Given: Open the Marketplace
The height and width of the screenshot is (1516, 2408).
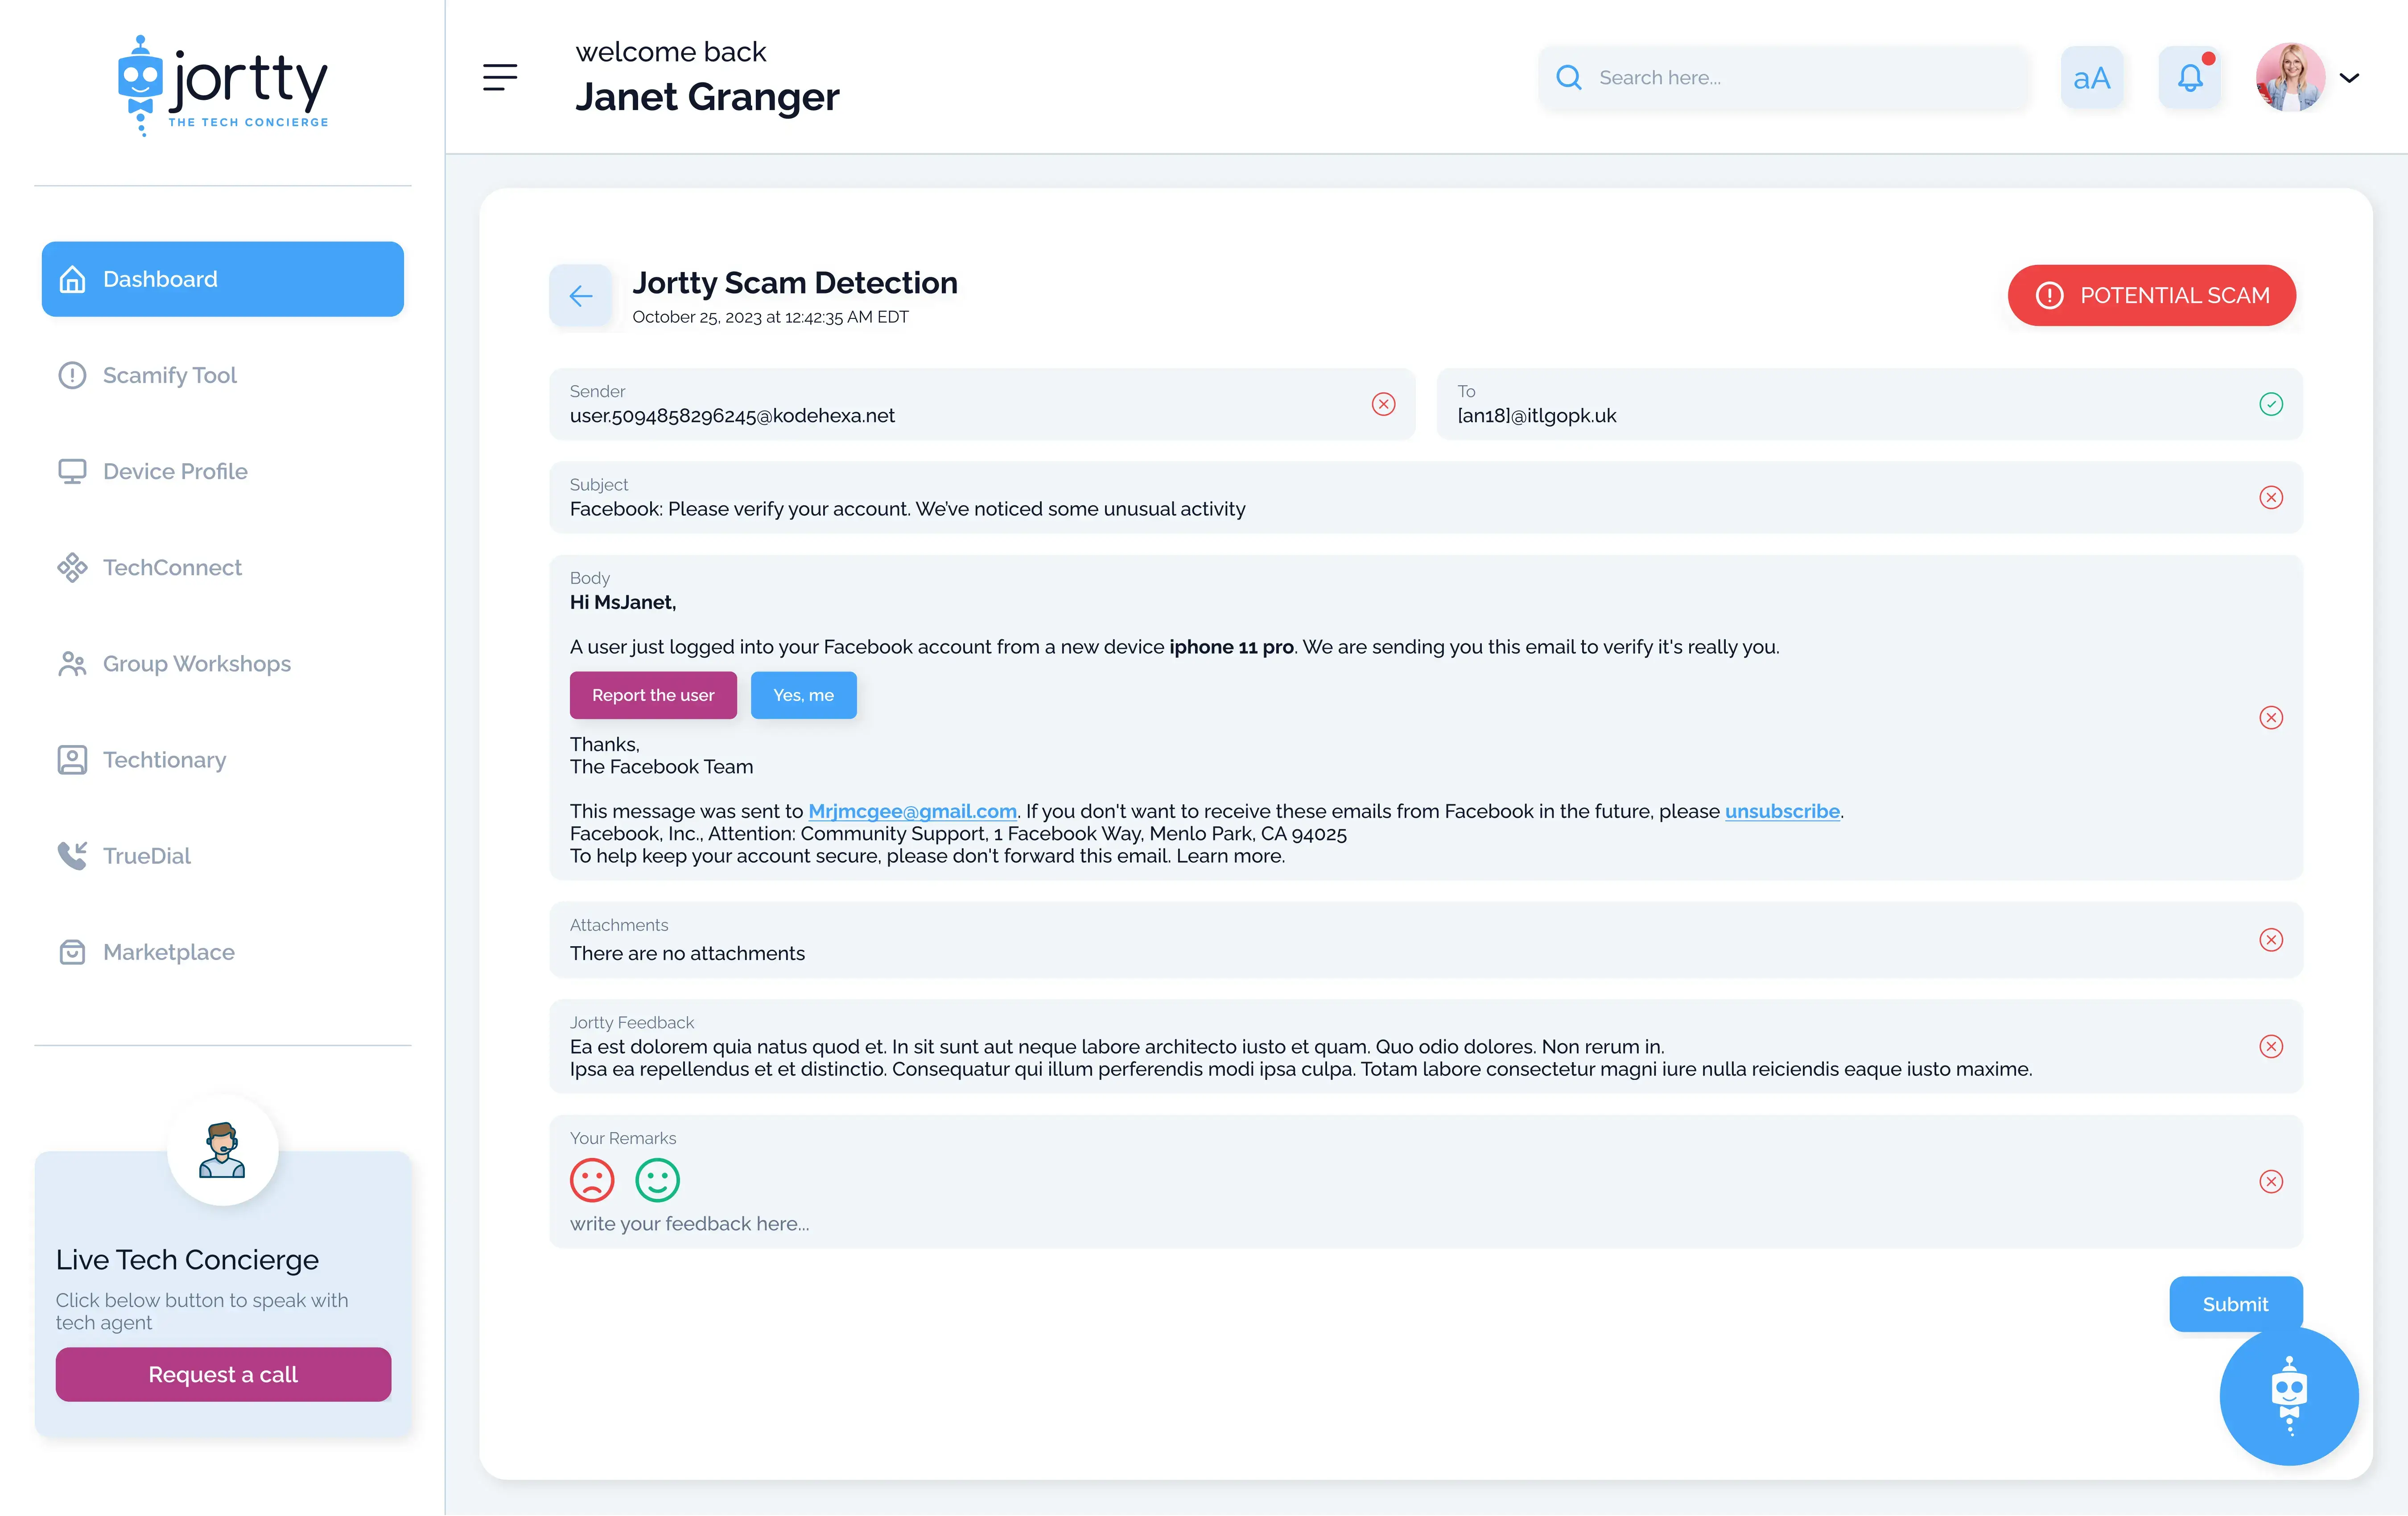Looking at the screenshot, I should coord(168,951).
